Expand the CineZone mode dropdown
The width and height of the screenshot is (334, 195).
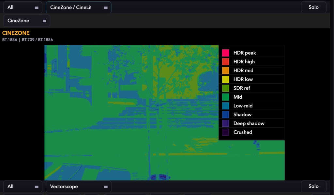[x=27, y=21]
